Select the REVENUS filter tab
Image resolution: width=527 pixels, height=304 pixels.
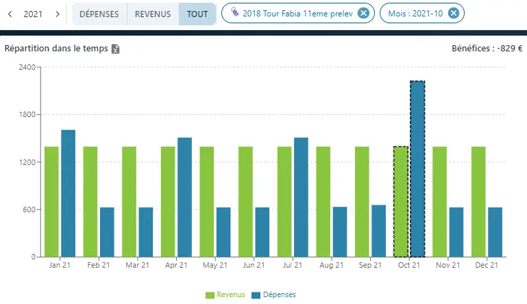pyautogui.click(x=153, y=14)
